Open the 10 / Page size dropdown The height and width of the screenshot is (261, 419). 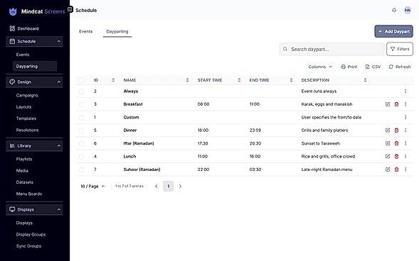(92, 186)
